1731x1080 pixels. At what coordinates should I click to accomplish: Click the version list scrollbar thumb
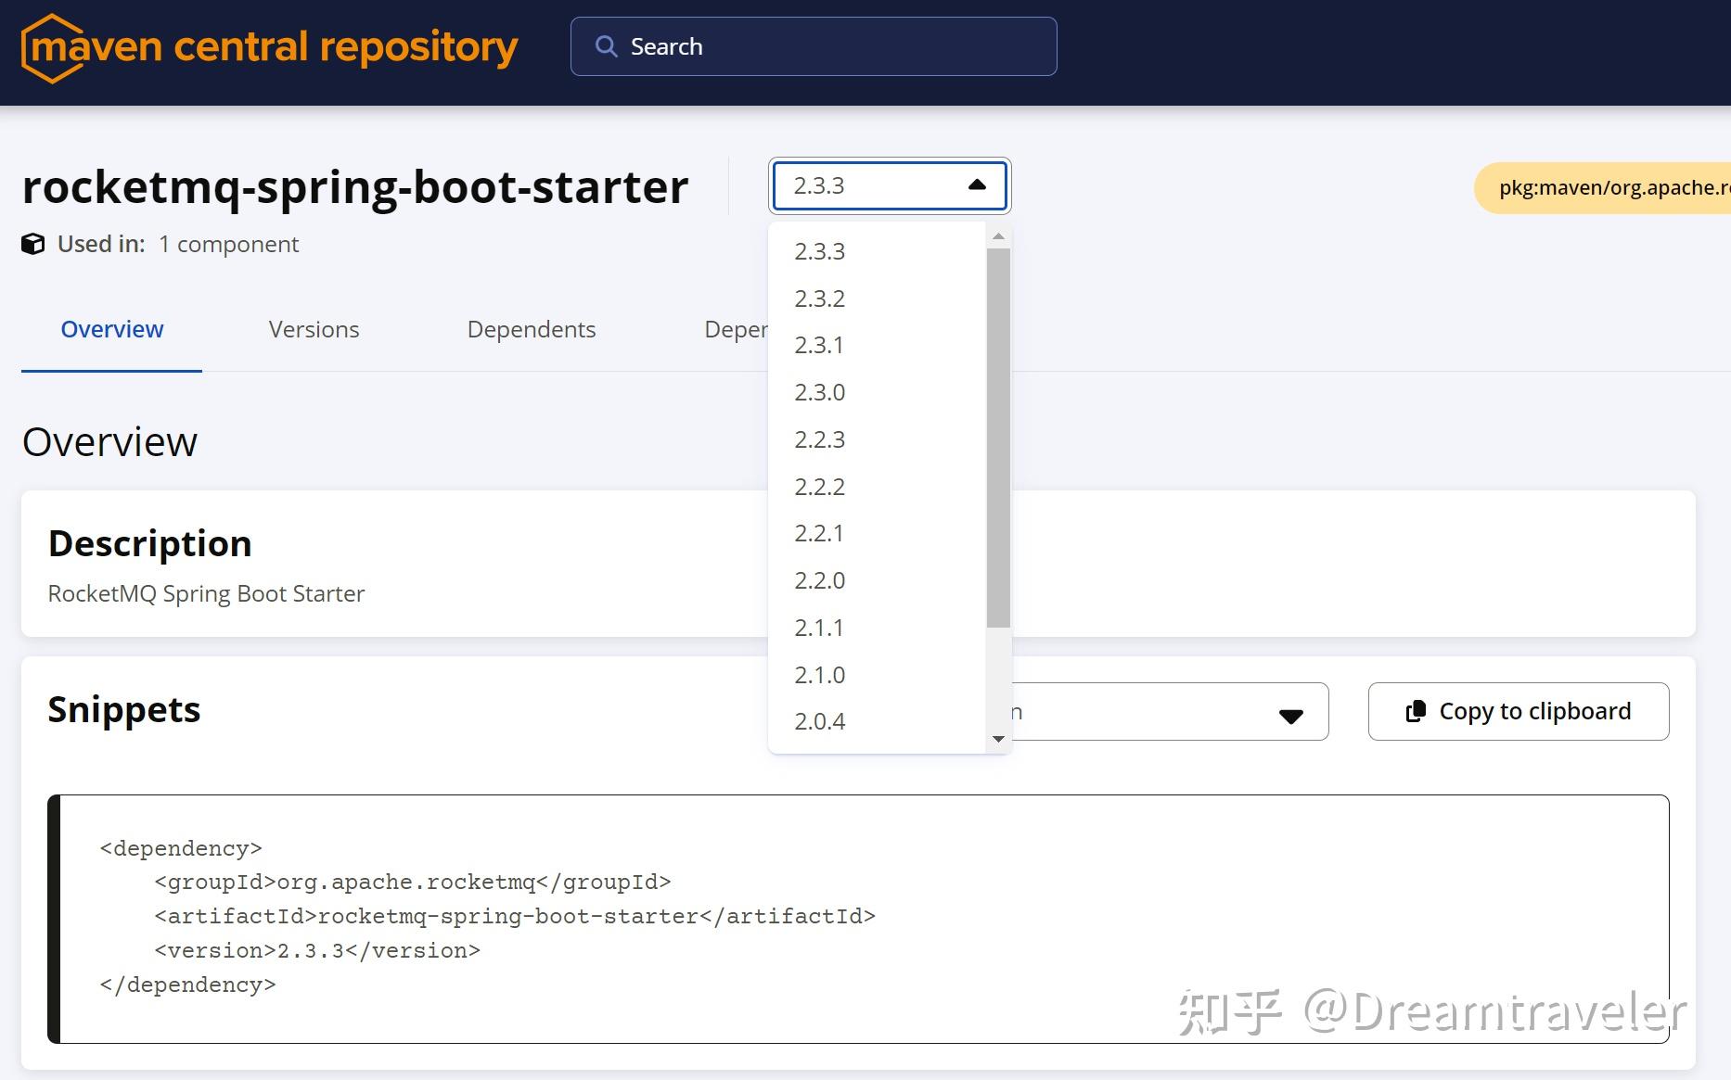click(998, 426)
